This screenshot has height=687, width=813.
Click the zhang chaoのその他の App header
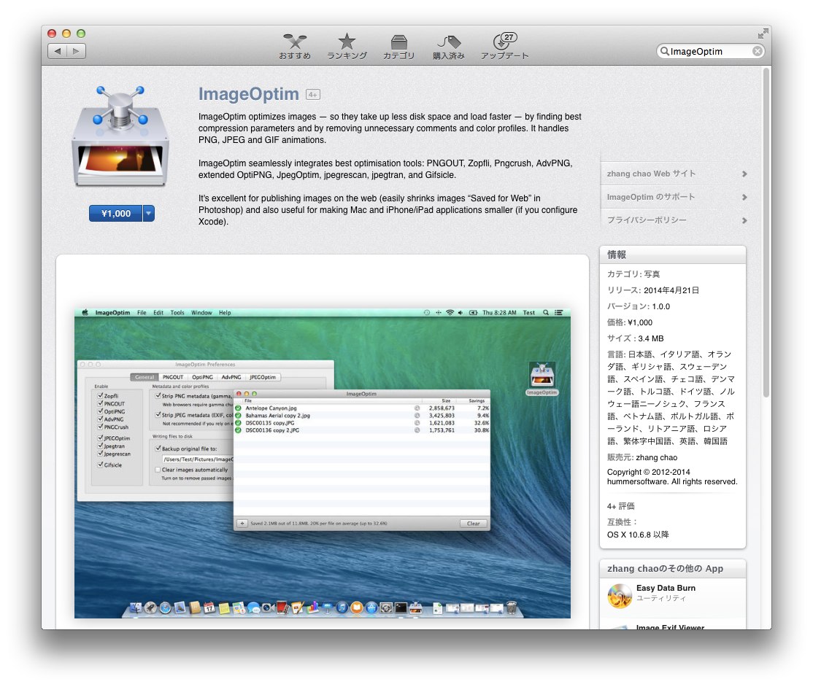coord(672,568)
